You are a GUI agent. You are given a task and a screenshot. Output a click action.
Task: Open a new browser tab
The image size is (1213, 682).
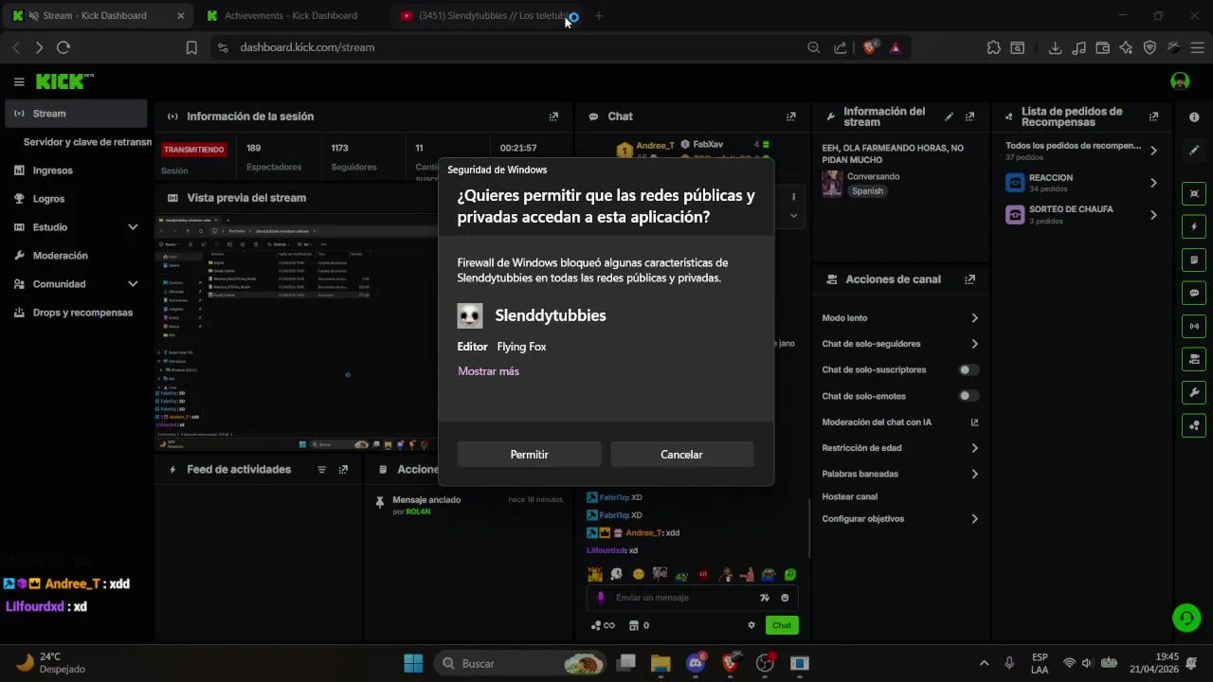pyautogui.click(x=598, y=16)
